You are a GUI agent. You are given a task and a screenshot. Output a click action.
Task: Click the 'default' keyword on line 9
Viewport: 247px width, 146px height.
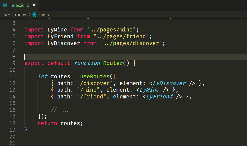[x=59, y=63]
